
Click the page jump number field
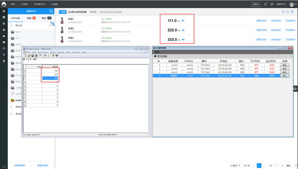pyautogui.click(x=277, y=166)
